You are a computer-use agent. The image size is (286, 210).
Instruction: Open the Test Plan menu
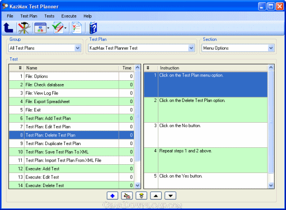(29, 16)
